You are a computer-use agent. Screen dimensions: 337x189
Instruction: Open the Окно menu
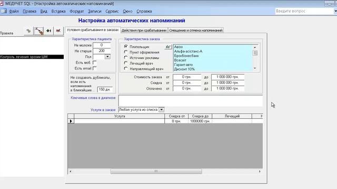127,11
